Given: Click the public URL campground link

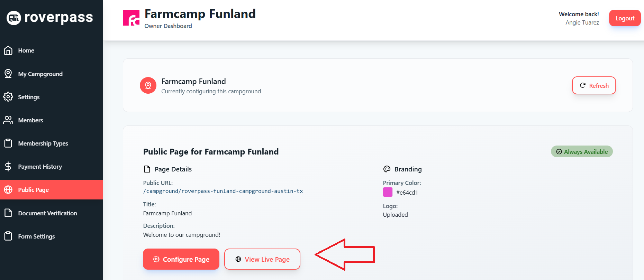Looking at the screenshot, I should coord(223,191).
